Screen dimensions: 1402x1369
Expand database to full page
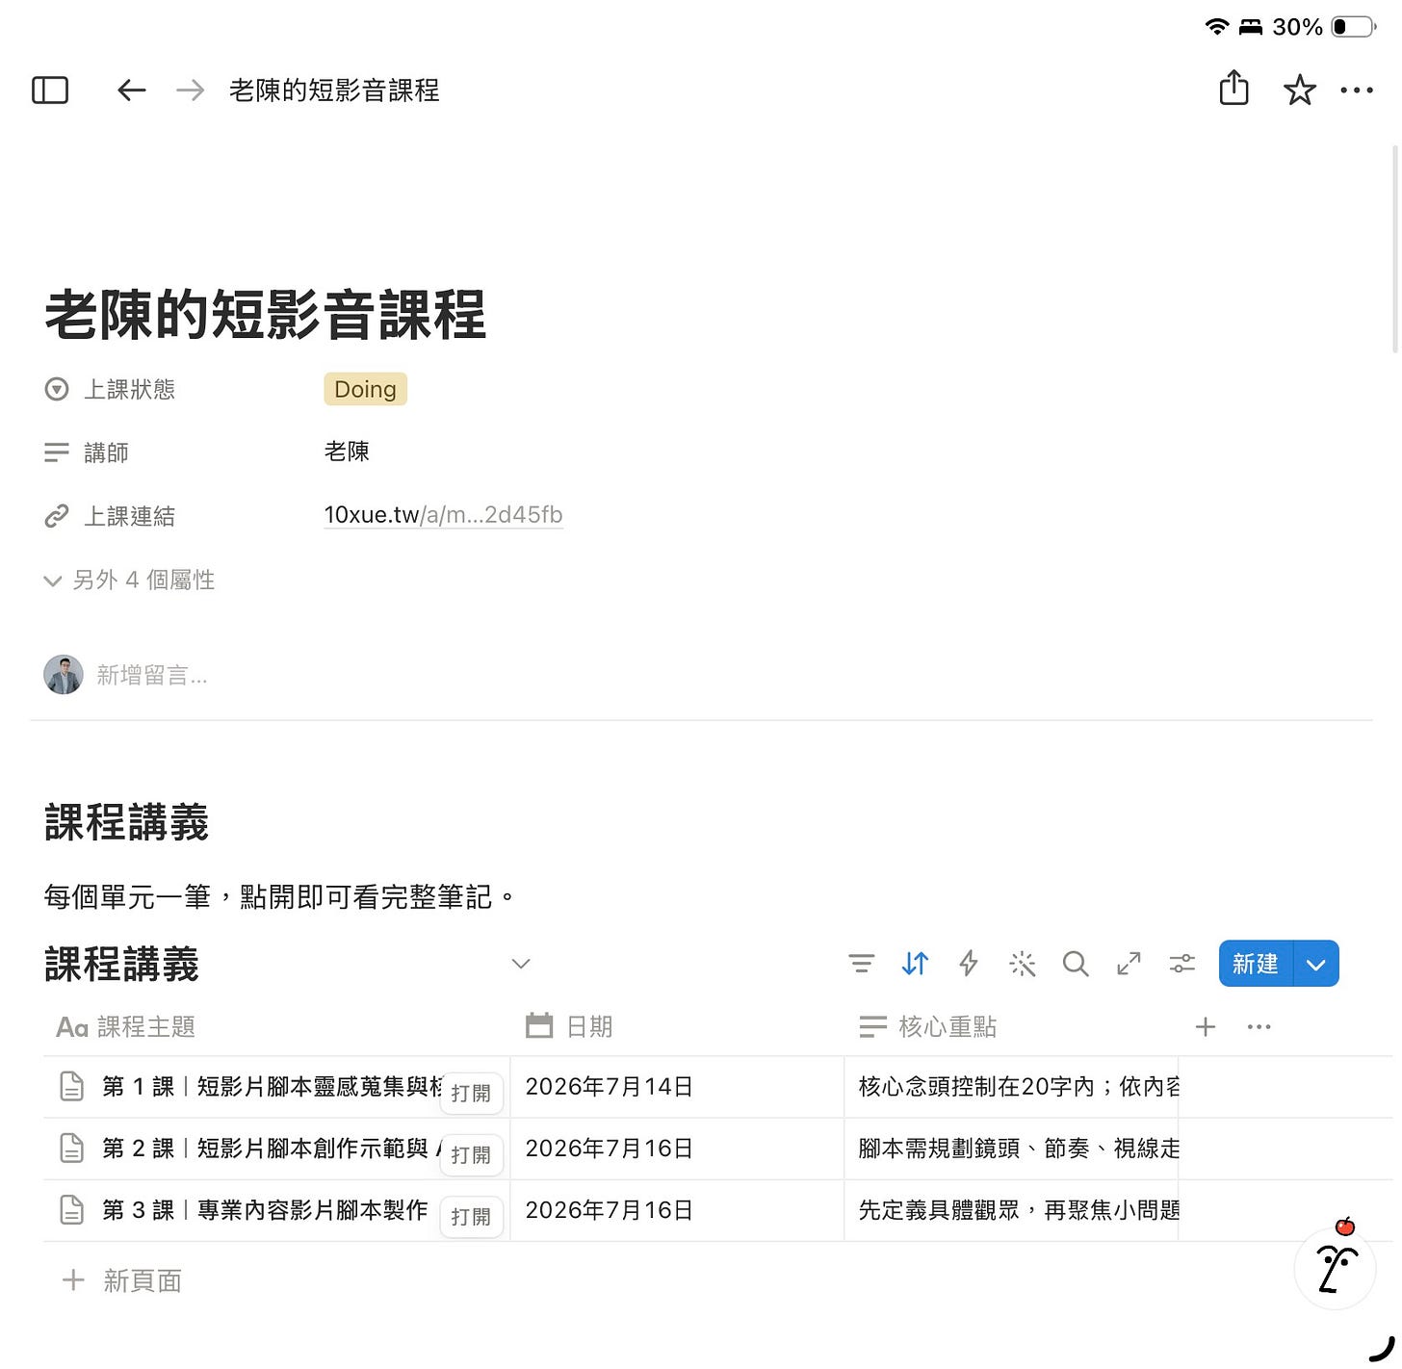(1129, 964)
